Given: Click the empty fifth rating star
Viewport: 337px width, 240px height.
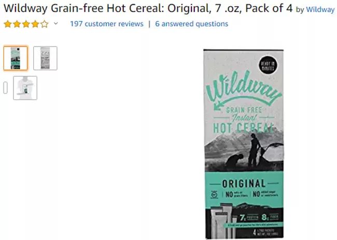Looking at the screenshot, I should pyautogui.click(x=44, y=24).
